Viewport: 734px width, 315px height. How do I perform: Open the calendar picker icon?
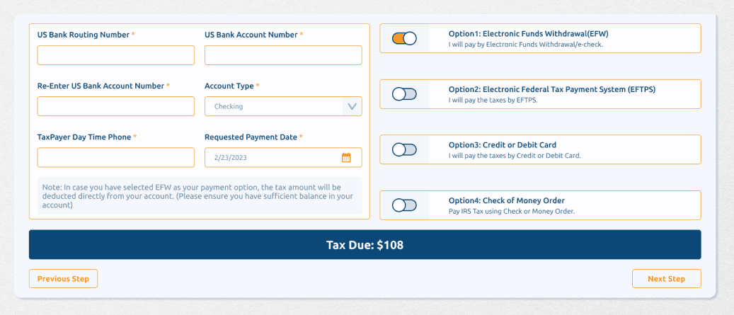346,158
